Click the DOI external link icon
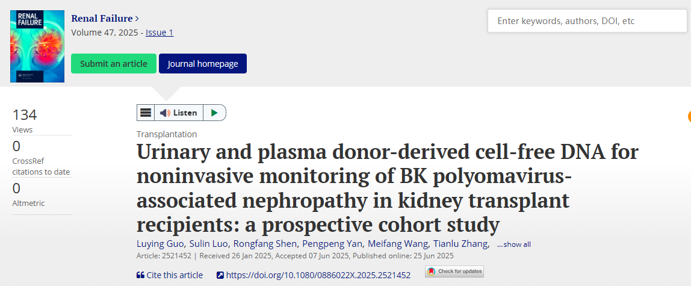 click(x=220, y=275)
